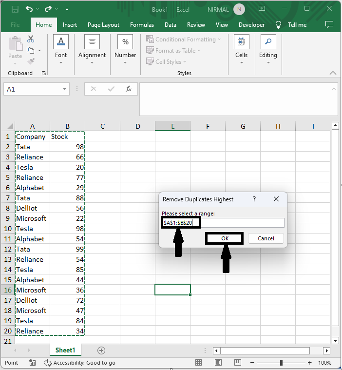Click Accessibility: Good to go status
This screenshot has width=342, height=370.
[x=80, y=363]
